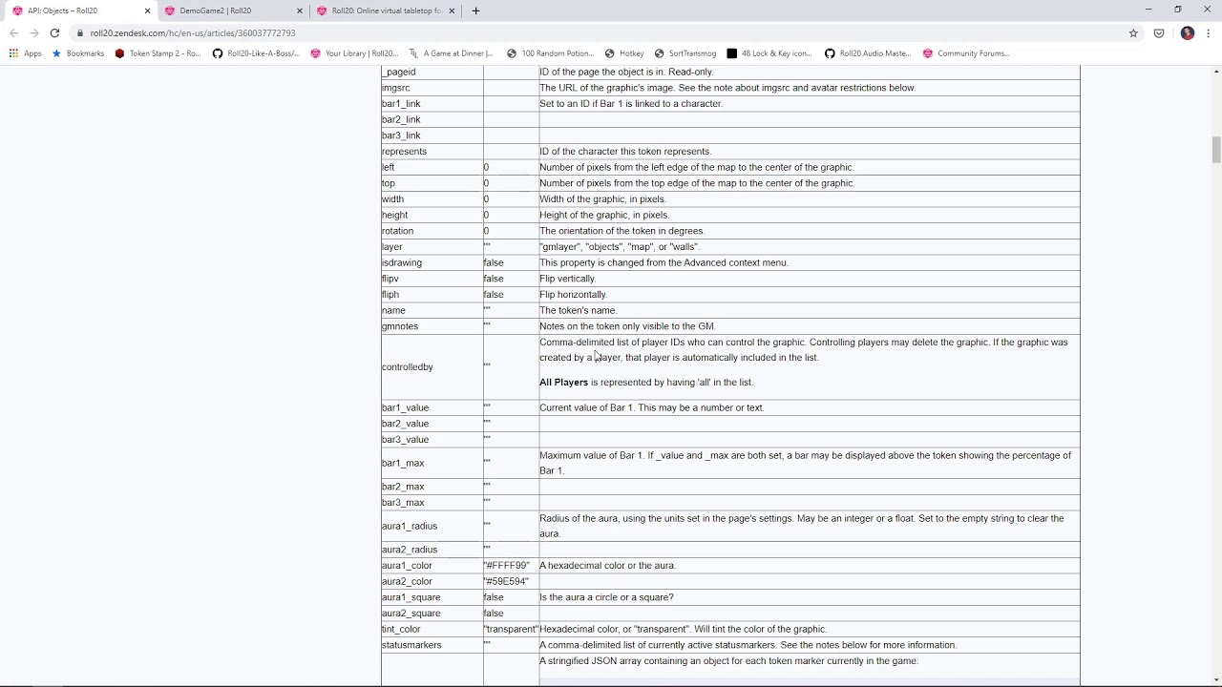Screen dimensions: 1222x687
Task: Click the page vertical scrollbar thumb
Action: point(1216,150)
